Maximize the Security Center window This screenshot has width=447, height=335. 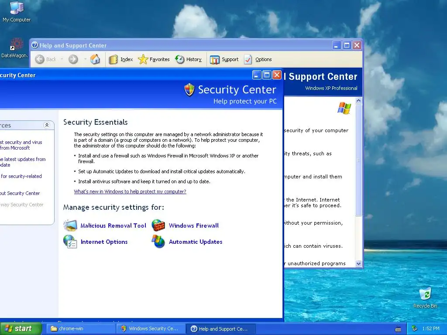click(x=267, y=75)
